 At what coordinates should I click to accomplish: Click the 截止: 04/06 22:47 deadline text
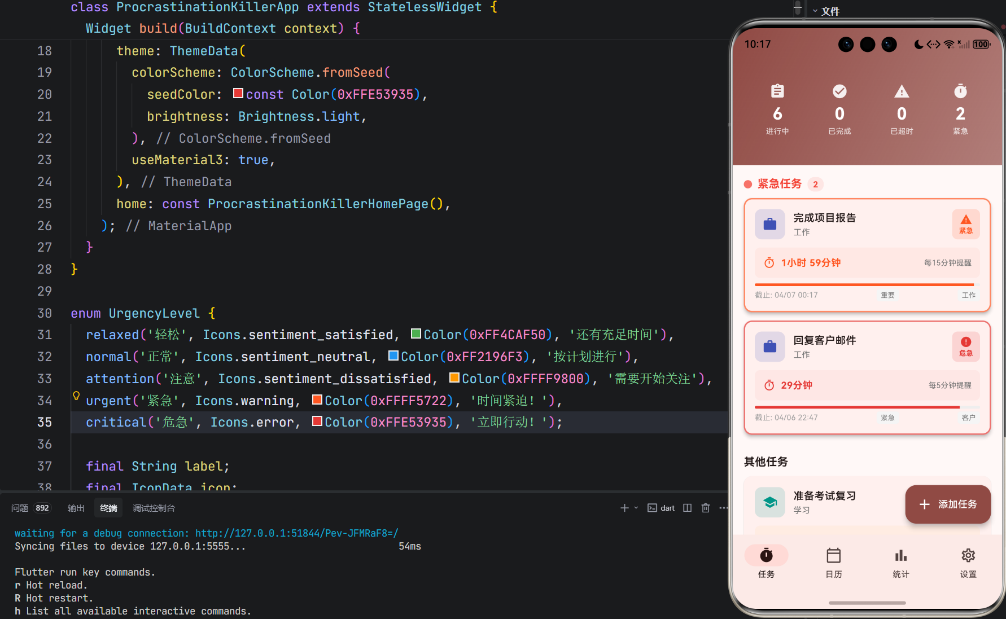click(x=786, y=418)
